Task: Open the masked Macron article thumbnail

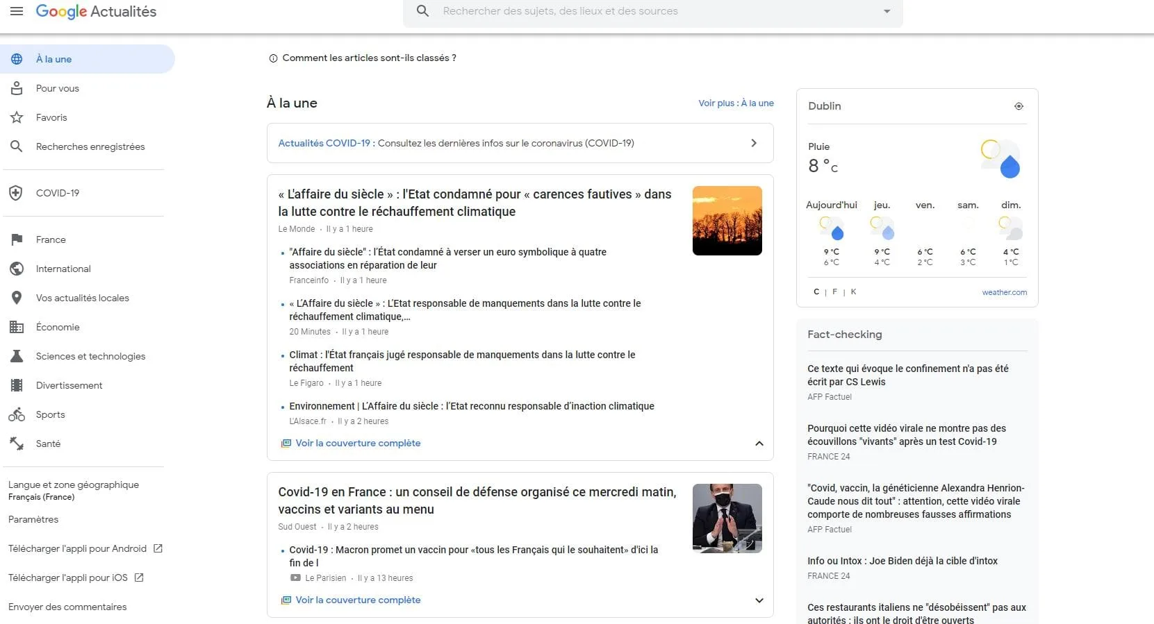Action: point(727,518)
